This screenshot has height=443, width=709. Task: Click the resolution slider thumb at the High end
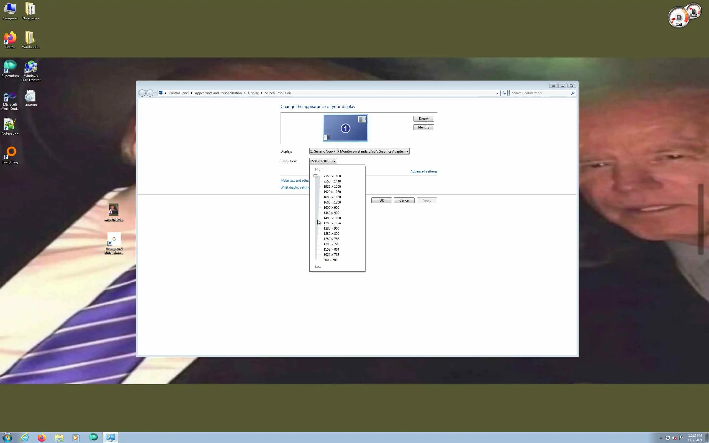click(316, 176)
